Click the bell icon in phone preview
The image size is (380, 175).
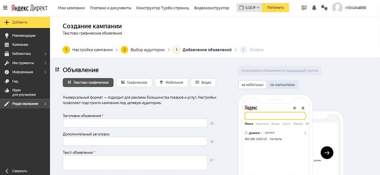(303, 108)
